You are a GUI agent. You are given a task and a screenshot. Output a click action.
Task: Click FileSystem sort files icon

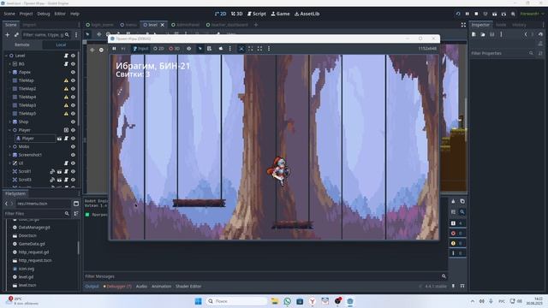pos(76,213)
